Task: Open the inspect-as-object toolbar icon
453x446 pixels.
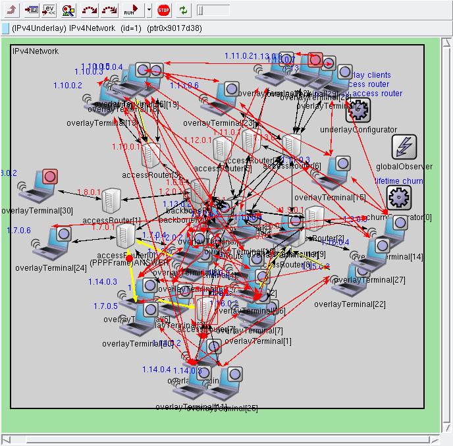Action: tap(31, 10)
